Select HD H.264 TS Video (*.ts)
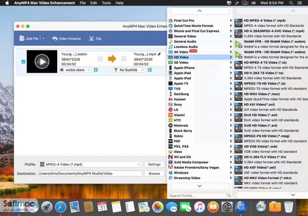The height and width of the screenshot is (216, 308). [271, 76]
